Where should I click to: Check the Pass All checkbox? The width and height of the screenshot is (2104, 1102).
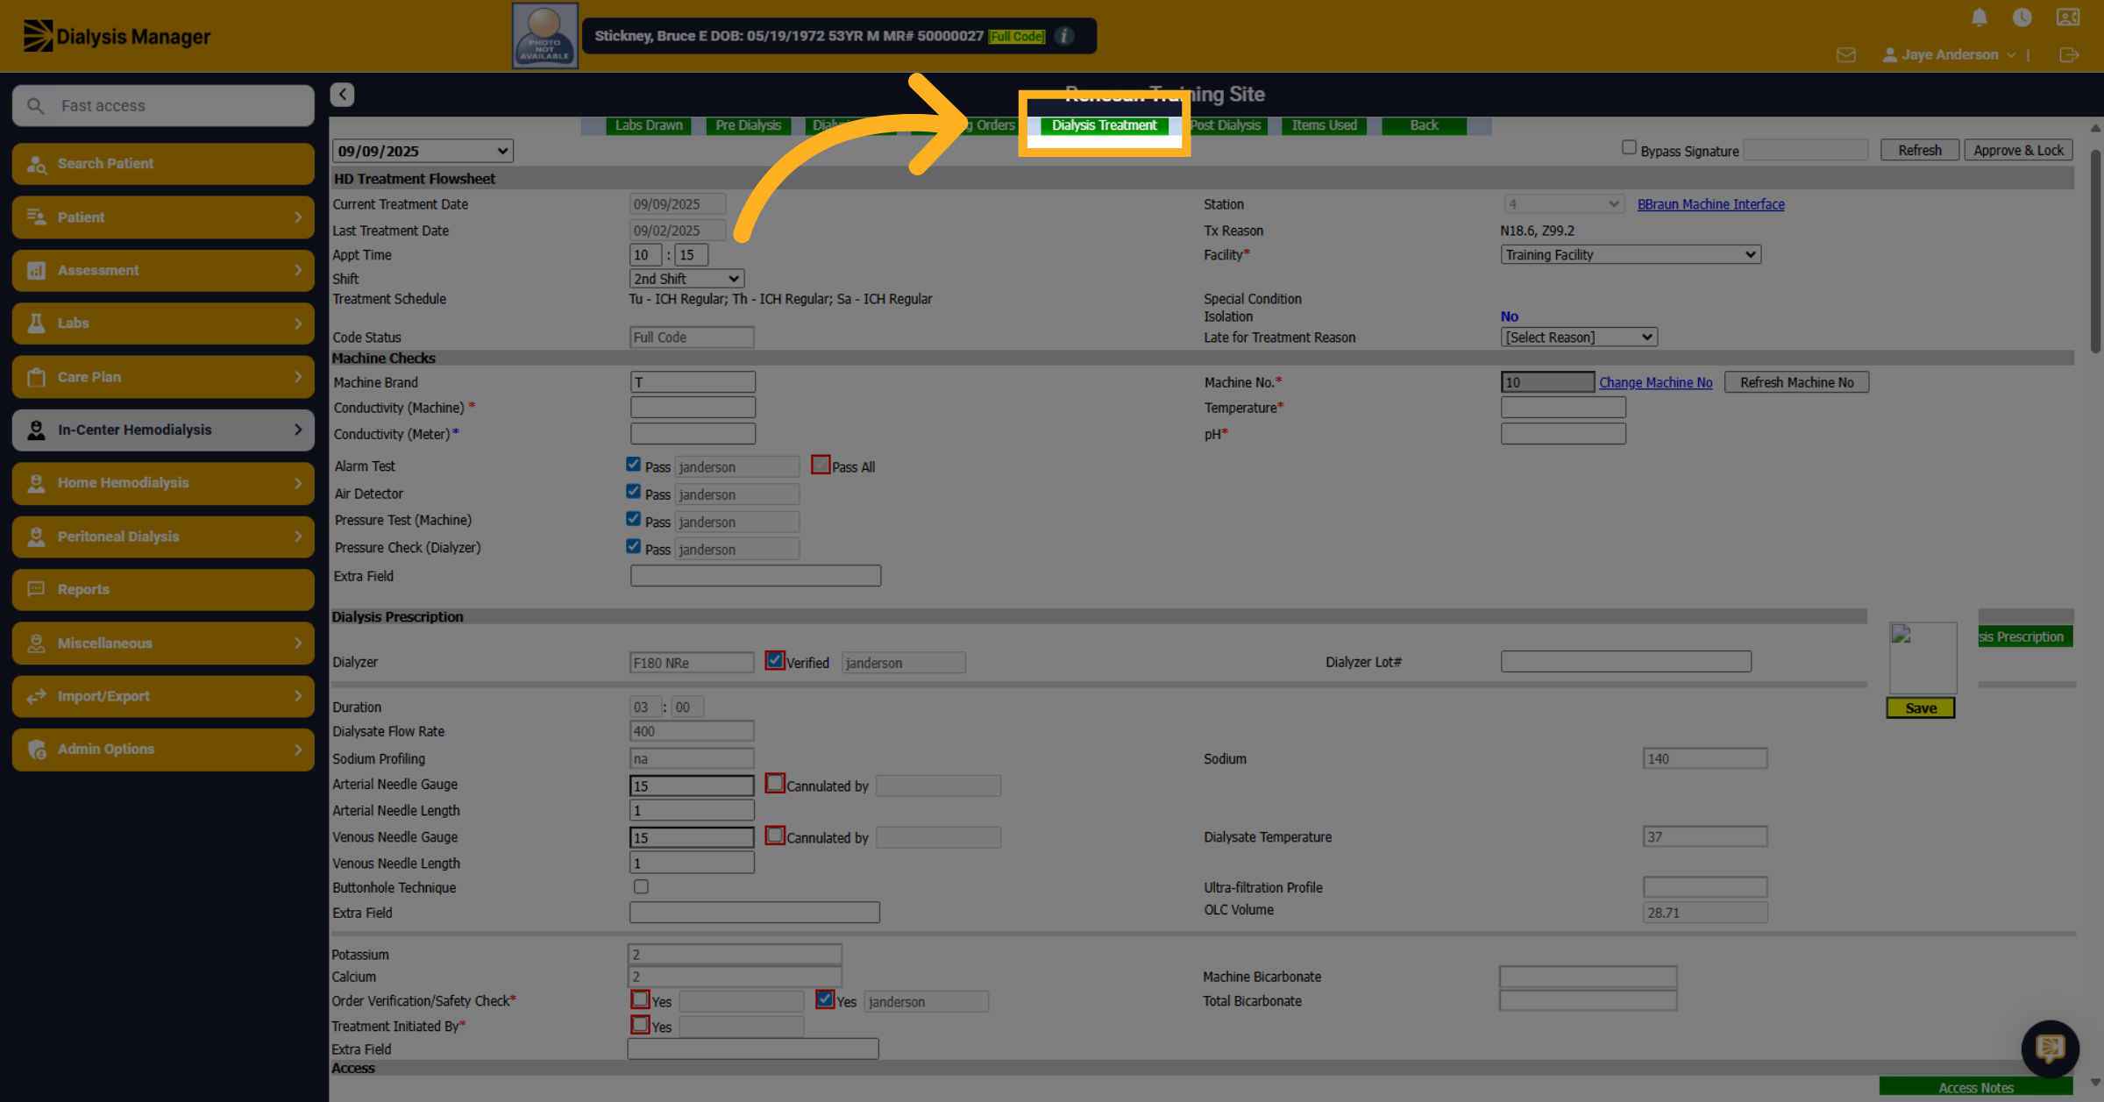(x=821, y=465)
